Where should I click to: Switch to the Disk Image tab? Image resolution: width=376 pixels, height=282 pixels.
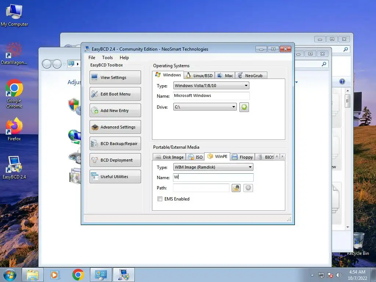169,157
